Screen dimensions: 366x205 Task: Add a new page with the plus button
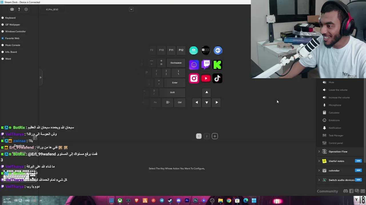(215, 136)
